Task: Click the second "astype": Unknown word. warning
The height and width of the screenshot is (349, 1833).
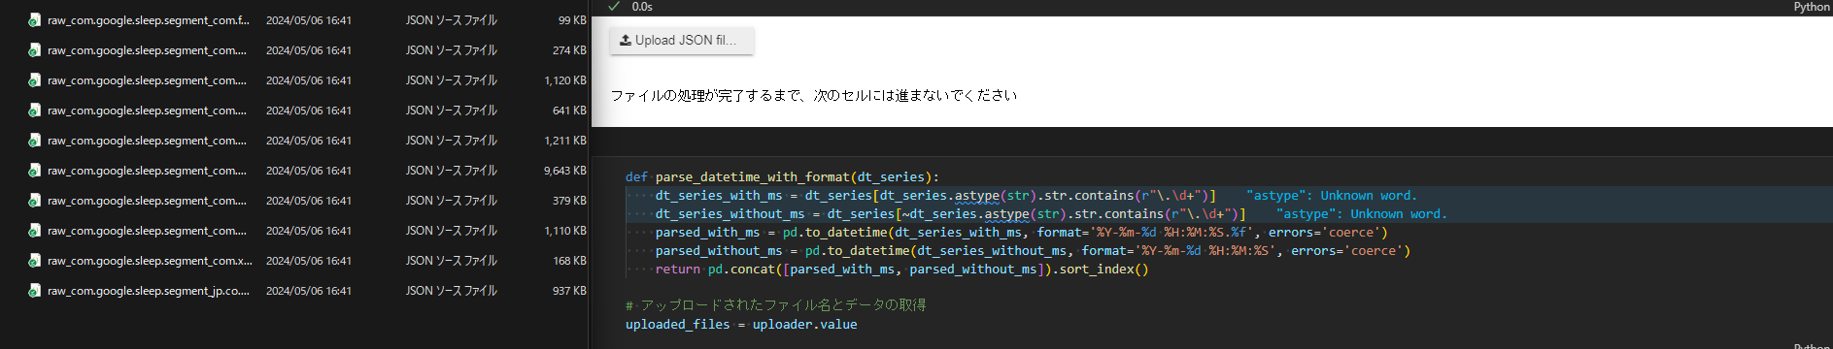Action: (1362, 214)
